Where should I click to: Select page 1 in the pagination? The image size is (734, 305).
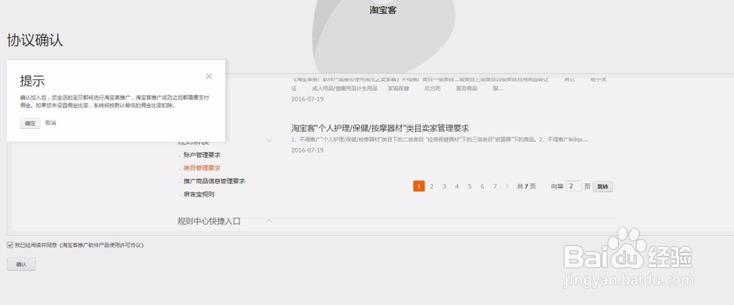[x=419, y=186]
